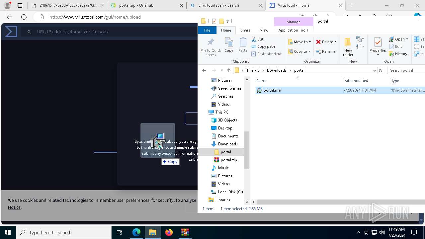
Task: Click the New folder icon
Action: 348,42
